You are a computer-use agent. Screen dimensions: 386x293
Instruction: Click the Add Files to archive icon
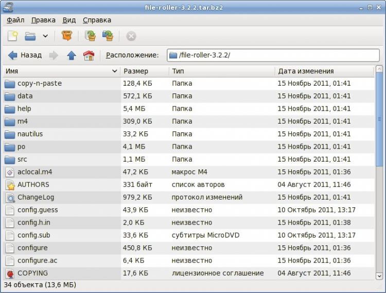[90, 36]
